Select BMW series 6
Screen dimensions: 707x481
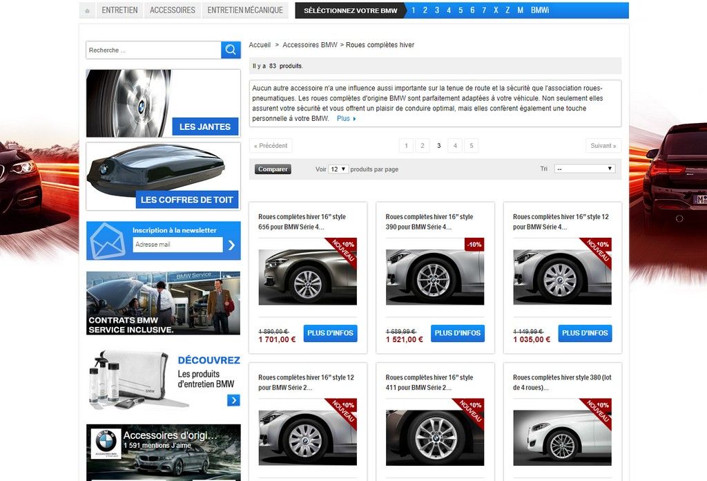point(472,10)
